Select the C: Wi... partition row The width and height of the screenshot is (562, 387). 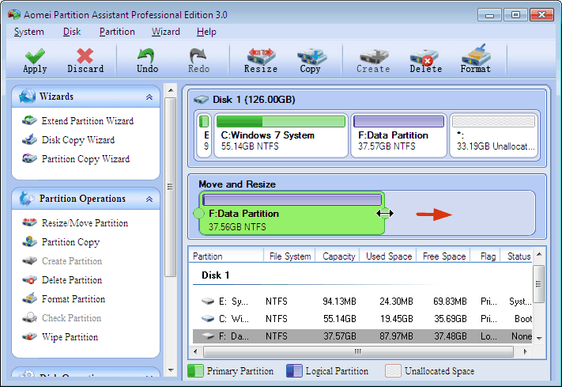click(362, 319)
